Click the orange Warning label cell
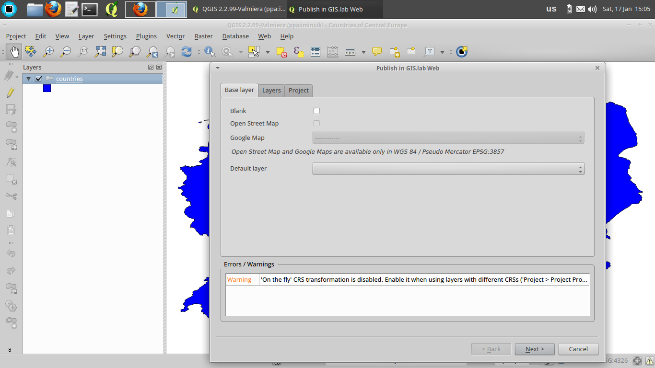Image resolution: width=655 pixels, height=368 pixels. coord(242,280)
